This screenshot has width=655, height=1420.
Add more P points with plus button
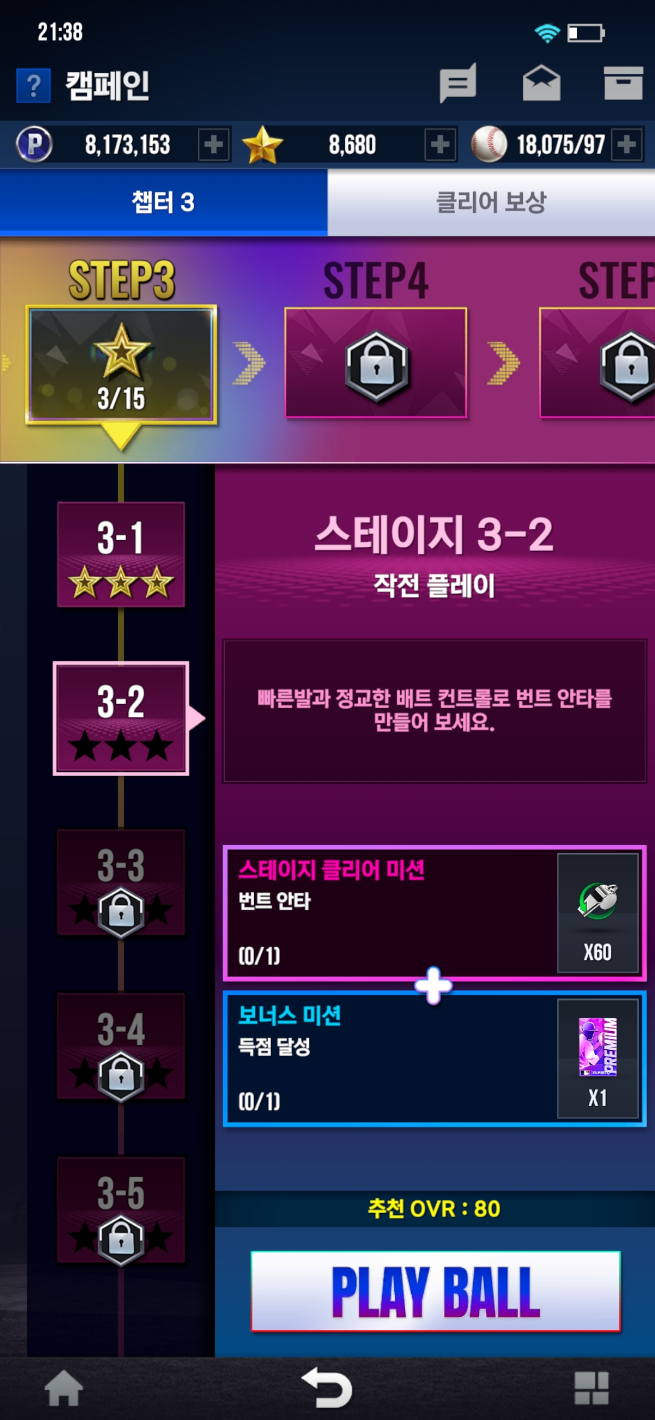coord(214,144)
